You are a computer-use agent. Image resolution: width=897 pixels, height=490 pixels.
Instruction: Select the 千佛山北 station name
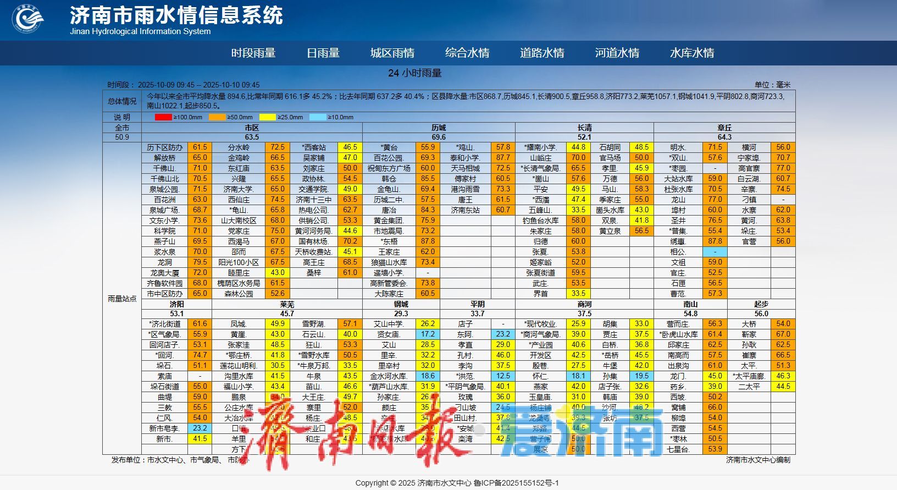[x=165, y=179]
